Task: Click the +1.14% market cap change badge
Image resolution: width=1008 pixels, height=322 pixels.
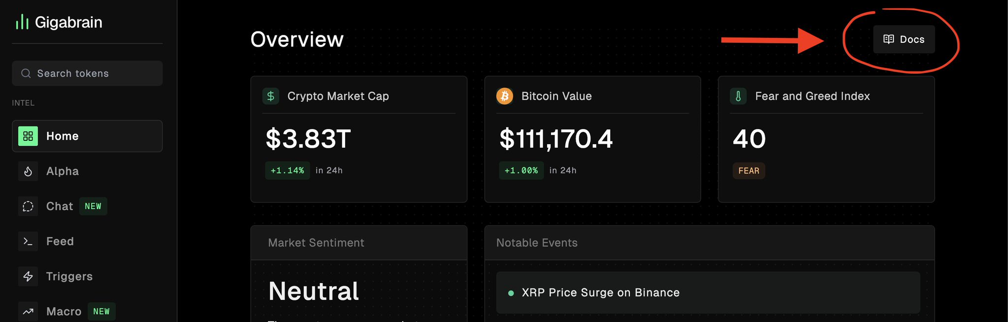Action: click(x=287, y=170)
